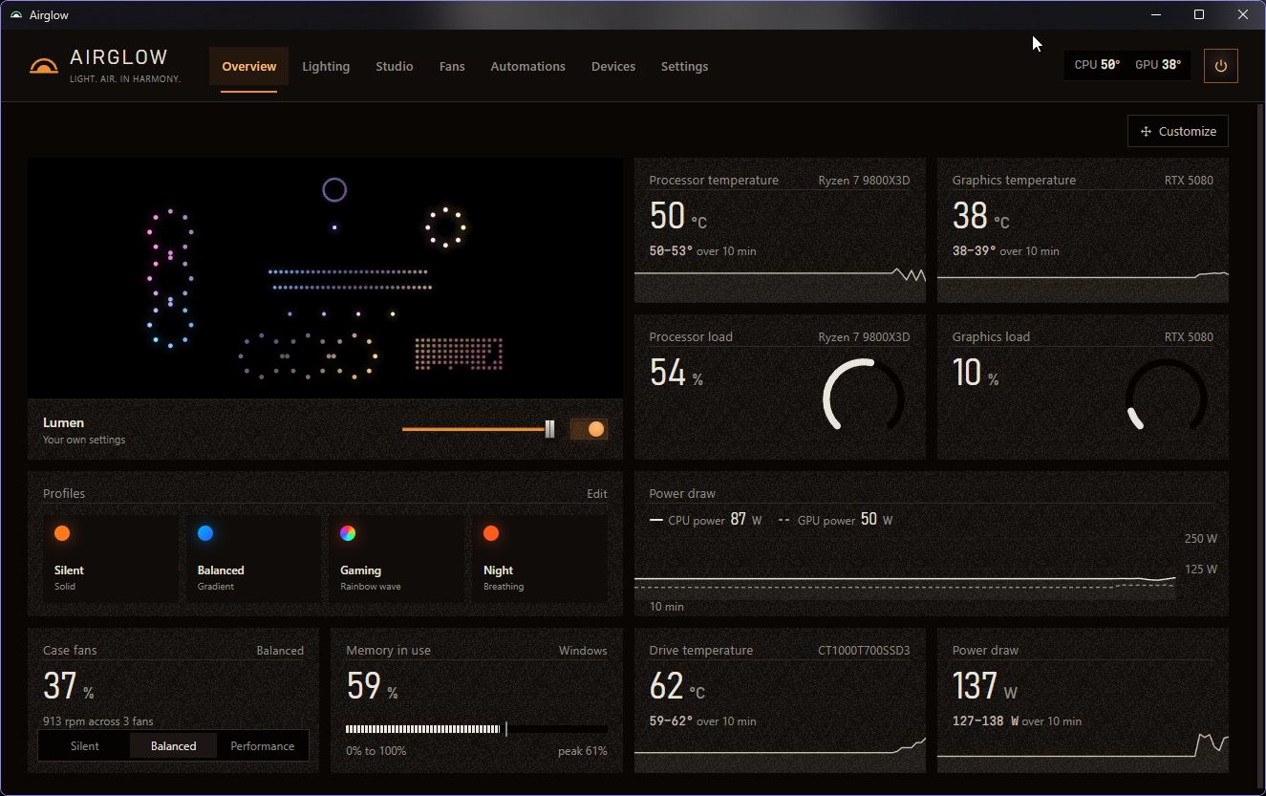
Task: Go to the Fans tab
Action: click(x=452, y=67)
